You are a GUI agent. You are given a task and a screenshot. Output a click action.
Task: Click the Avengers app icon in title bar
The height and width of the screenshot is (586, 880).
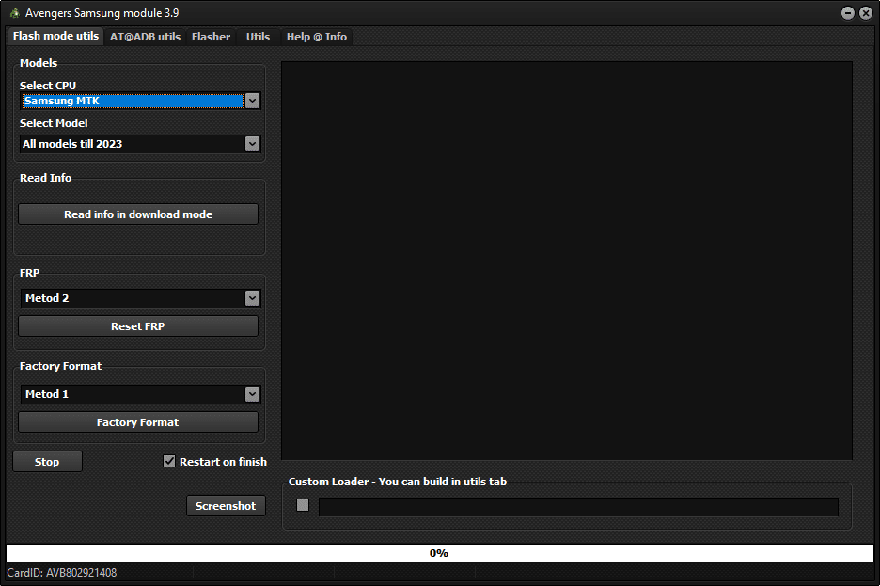[15, 13]
